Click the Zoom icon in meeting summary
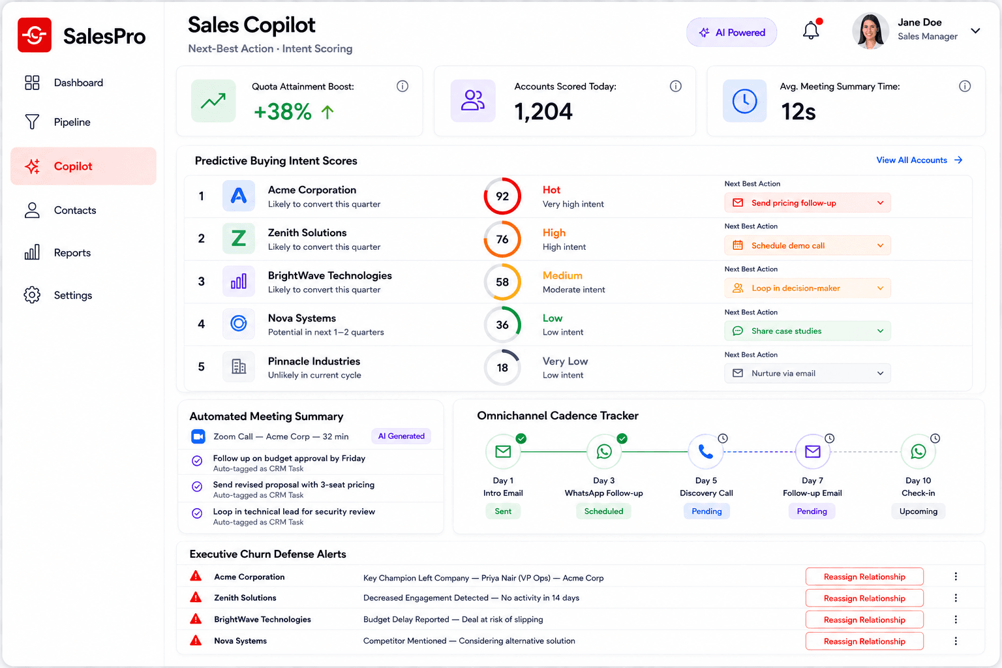 click(x=198, y=436)
